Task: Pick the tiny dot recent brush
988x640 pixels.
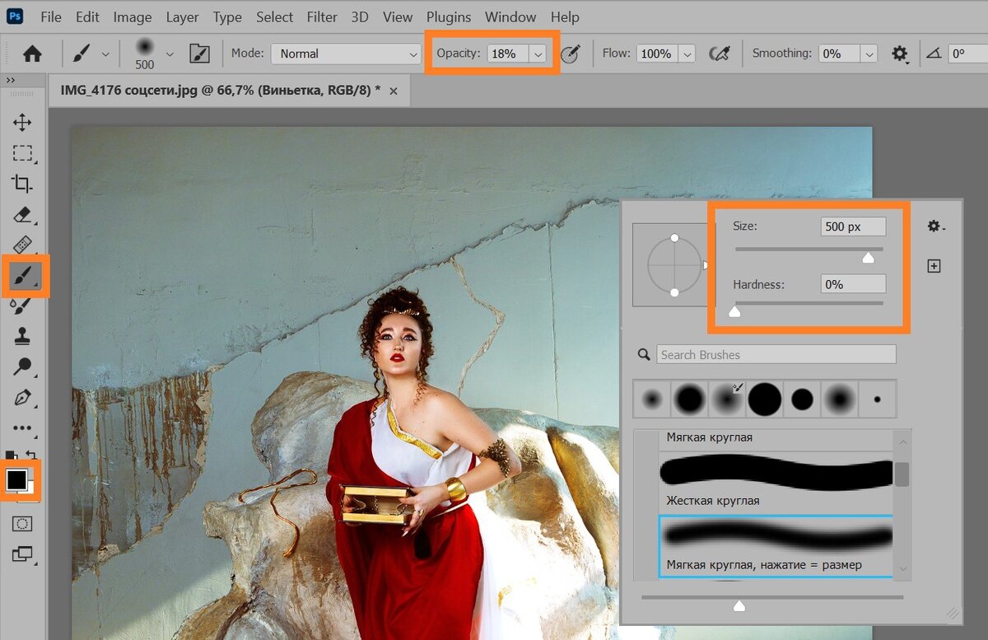Action: point(878,399)
